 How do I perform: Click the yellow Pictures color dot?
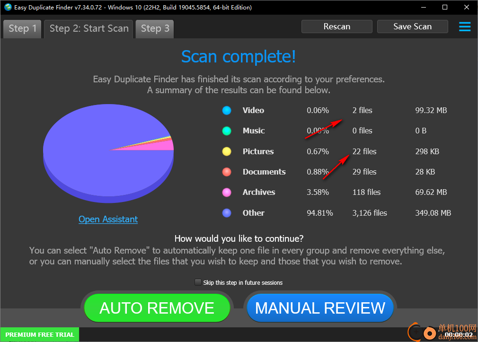coord(227,151)
